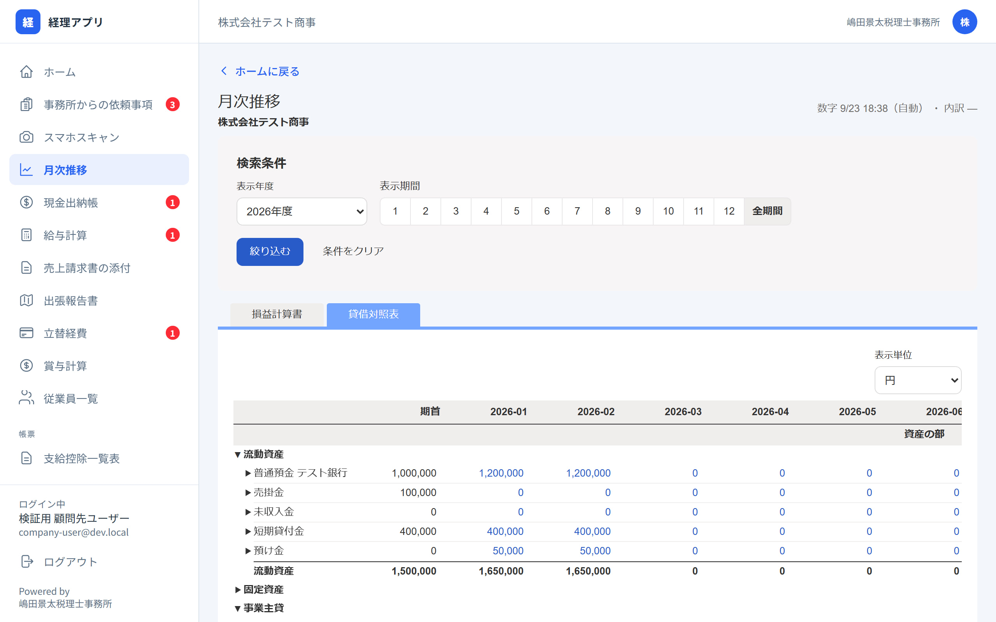Open the ホーム sidebar icon
This screenshot has height=622, width=996.
coord(26,72)
